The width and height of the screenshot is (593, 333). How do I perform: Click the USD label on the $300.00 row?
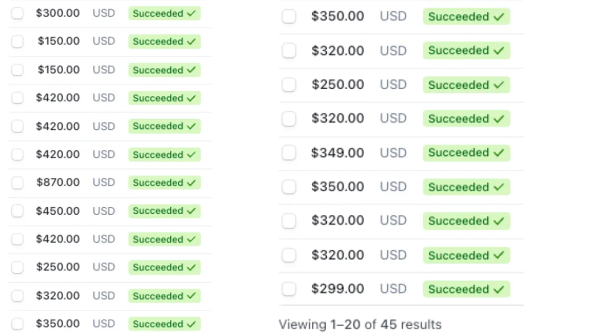(x=104, y=14)
